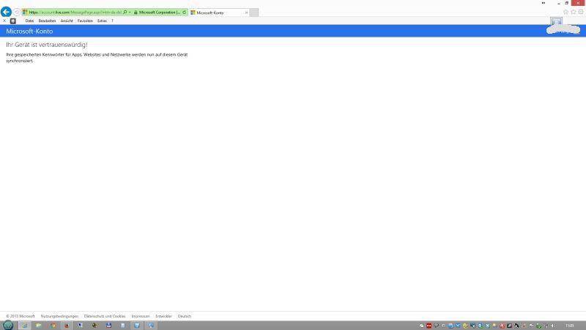Click the account profile picture in the header
This screenshot has height=330, width=586.
[x=556, y=23]
